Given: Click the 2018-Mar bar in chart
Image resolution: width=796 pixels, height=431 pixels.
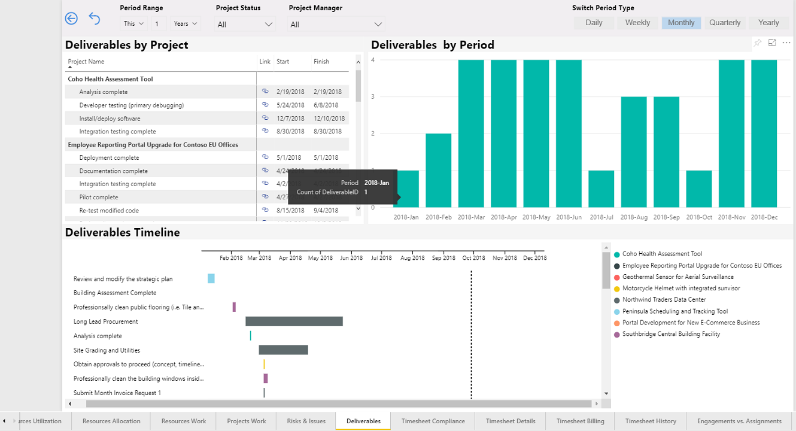Looking at the screenshot, I should tap(471, 133).
